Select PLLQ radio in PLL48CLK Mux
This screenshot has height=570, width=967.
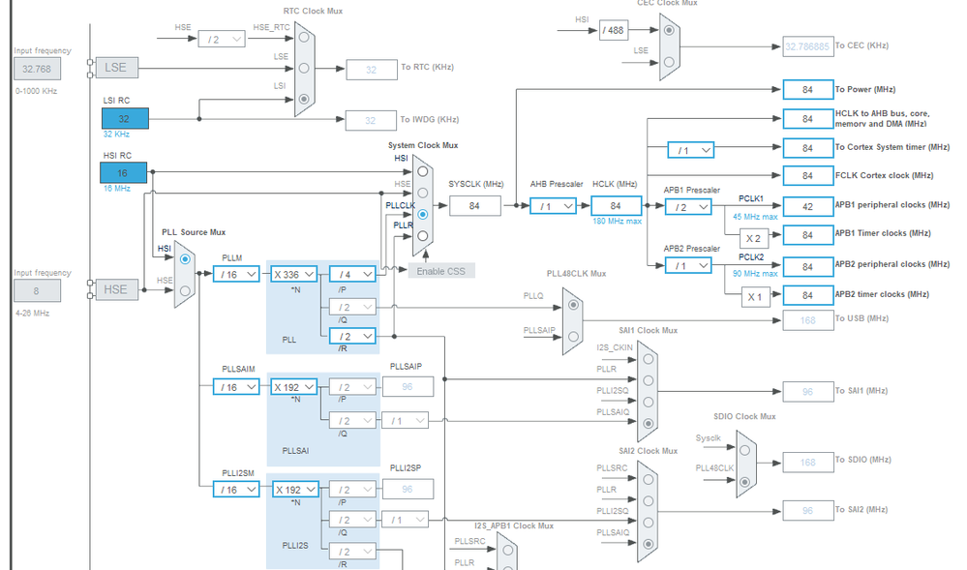(574, 305)
